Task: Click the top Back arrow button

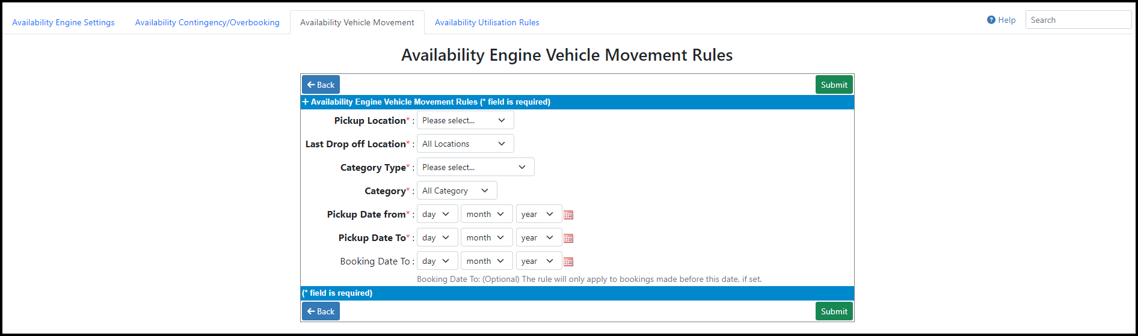Action: pos(321,85)
